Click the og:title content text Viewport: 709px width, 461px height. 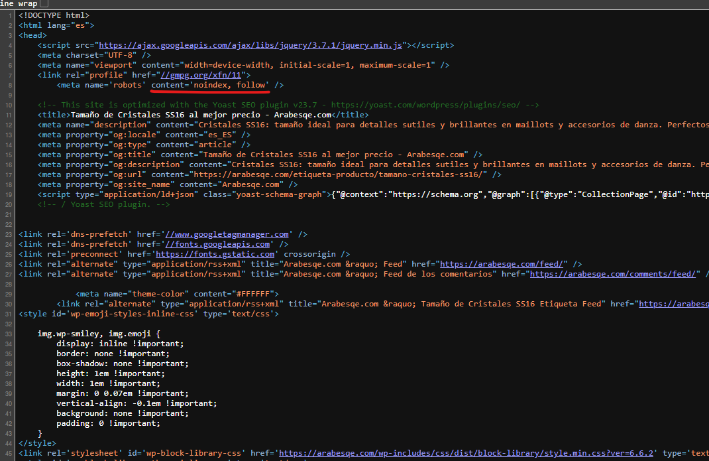pos(334,155)
